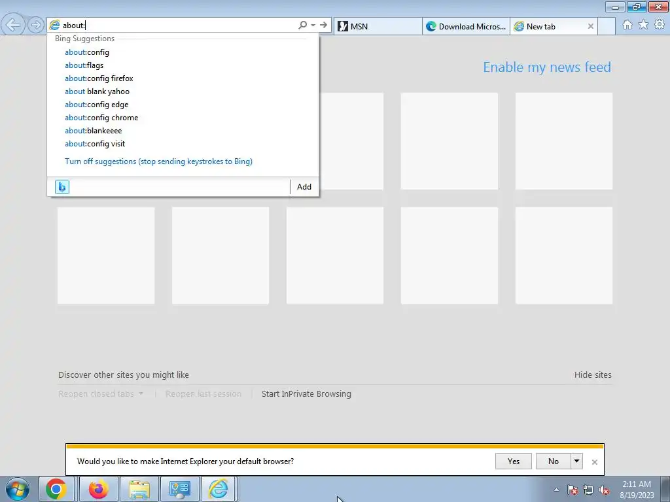
Task: Click the Bing search provider icon
Action: click(62, 186)
